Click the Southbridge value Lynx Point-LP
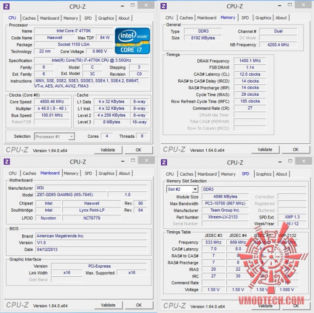This screenshot has height=313, width=314. tap(92, 210)
